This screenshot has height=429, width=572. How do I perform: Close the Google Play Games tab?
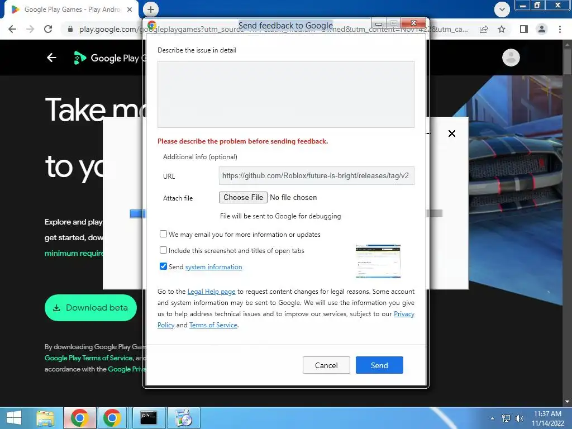click(x=130, y=9)
